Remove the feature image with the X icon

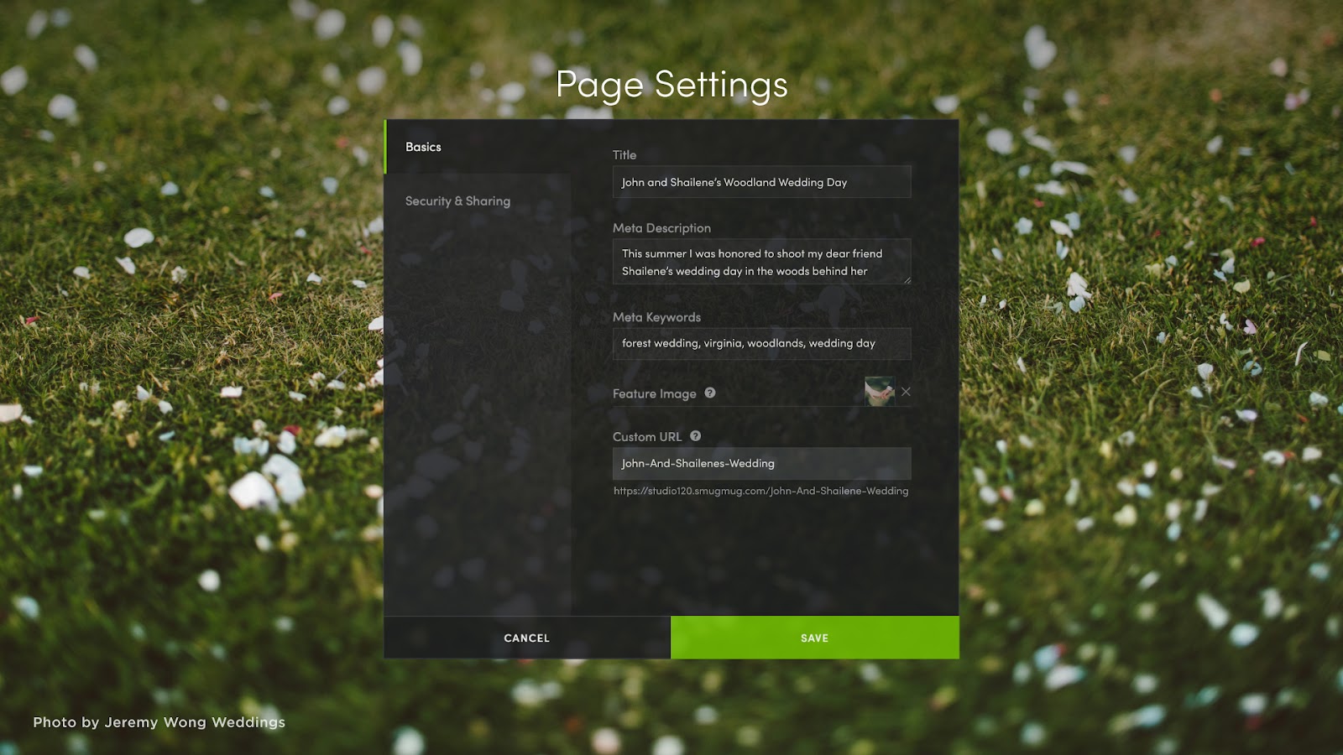coord(906,392)
